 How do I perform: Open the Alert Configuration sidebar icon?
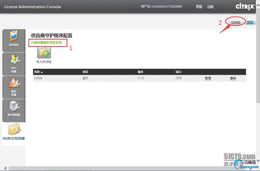click(14, 83)
